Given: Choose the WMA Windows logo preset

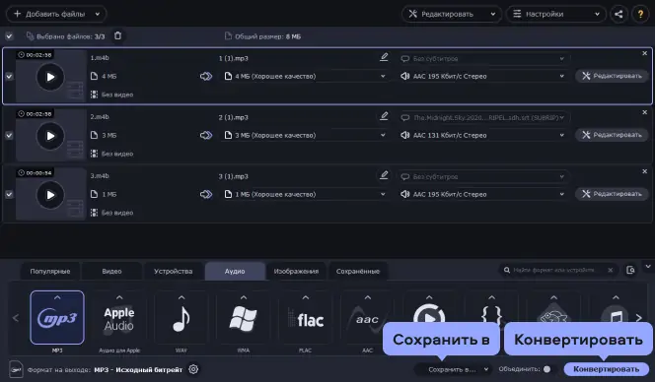Looking at the screenshot, I should tap(243, 319).
